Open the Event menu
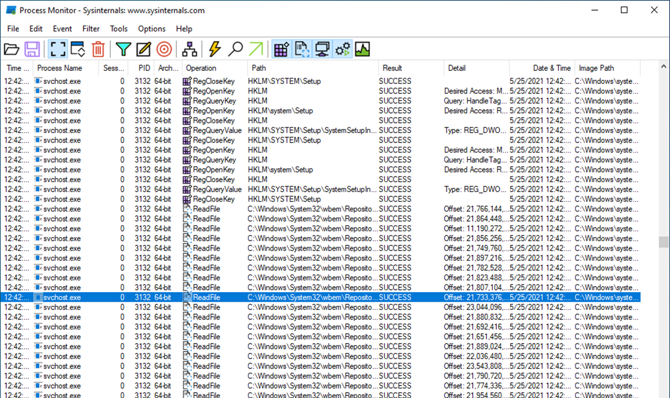The image size is (670, 398). pos(62,28)
